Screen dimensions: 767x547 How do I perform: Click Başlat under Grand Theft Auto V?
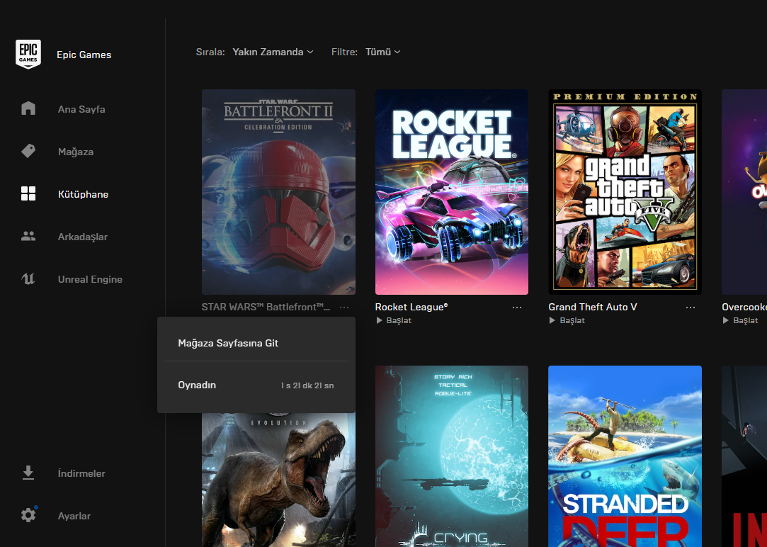click(572, 320)
